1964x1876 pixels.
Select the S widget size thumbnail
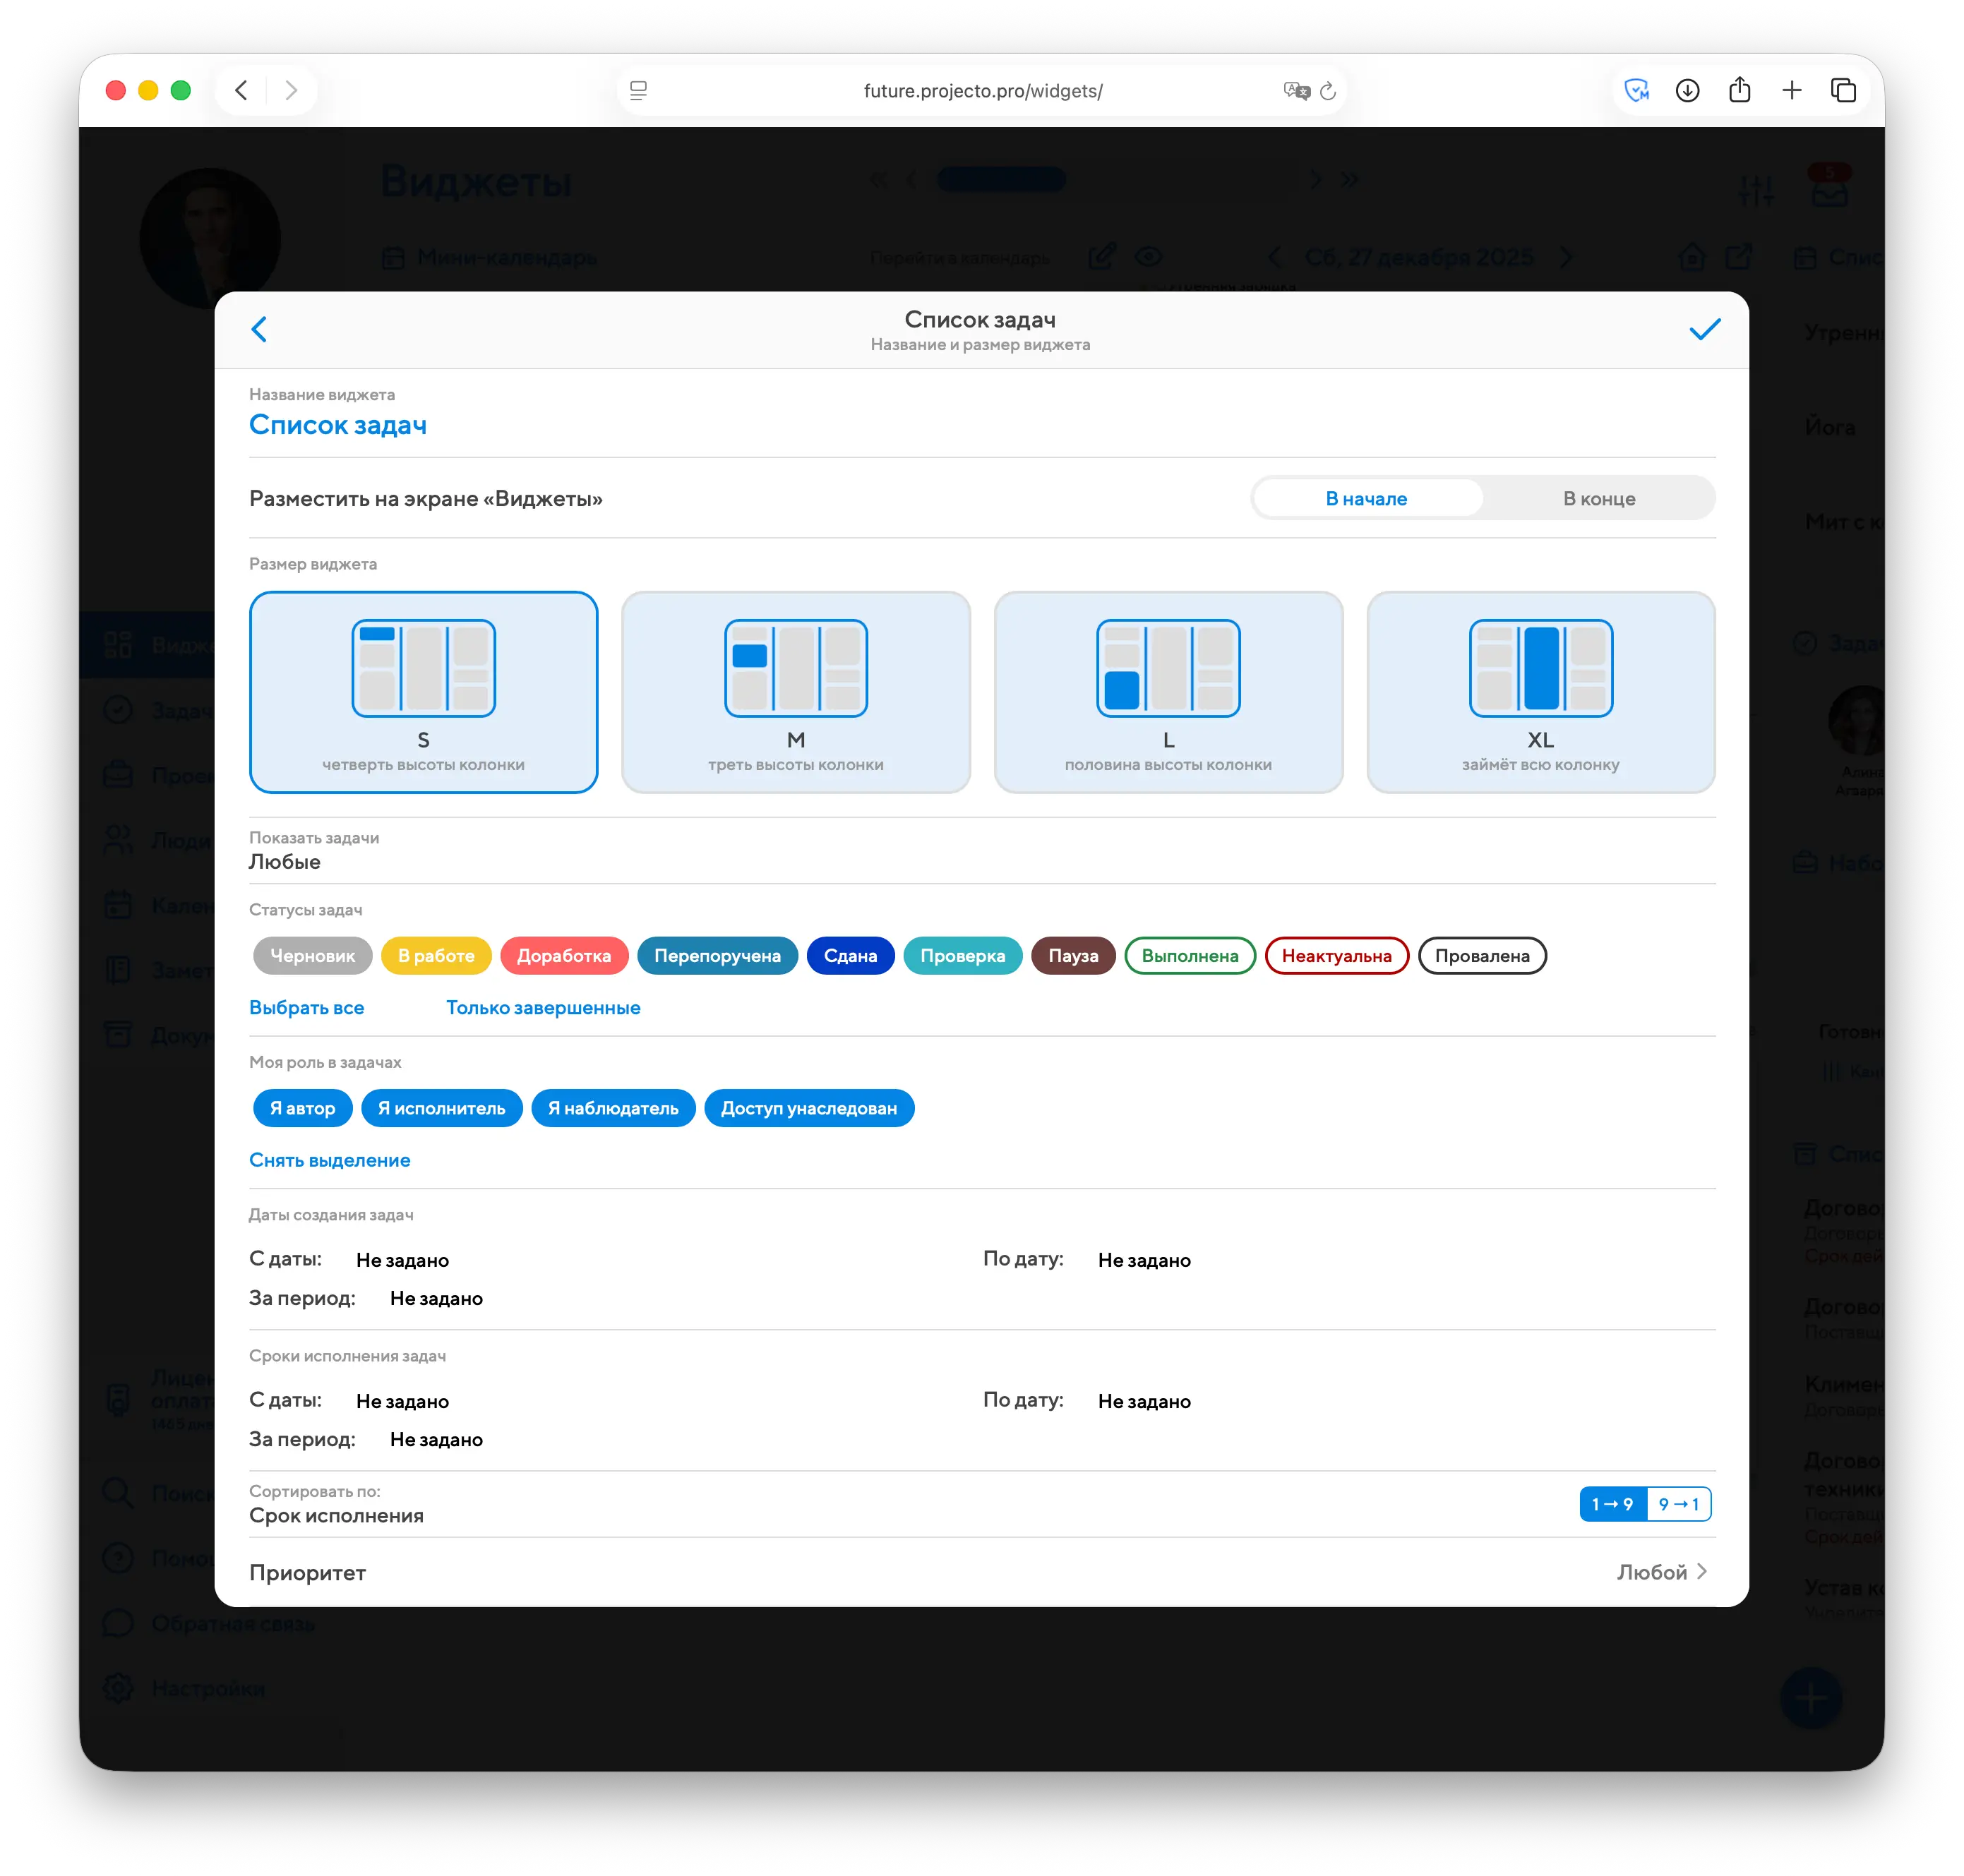423,668
